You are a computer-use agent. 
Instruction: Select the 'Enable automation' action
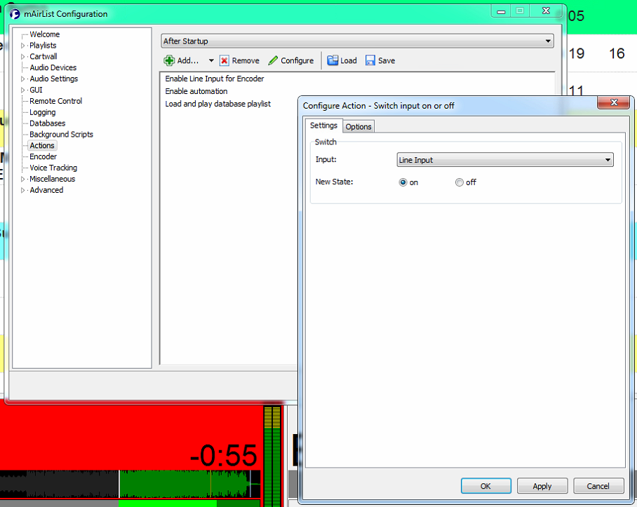[196, 91]
